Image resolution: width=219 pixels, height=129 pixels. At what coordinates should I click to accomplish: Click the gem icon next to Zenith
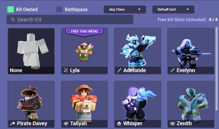172,123
